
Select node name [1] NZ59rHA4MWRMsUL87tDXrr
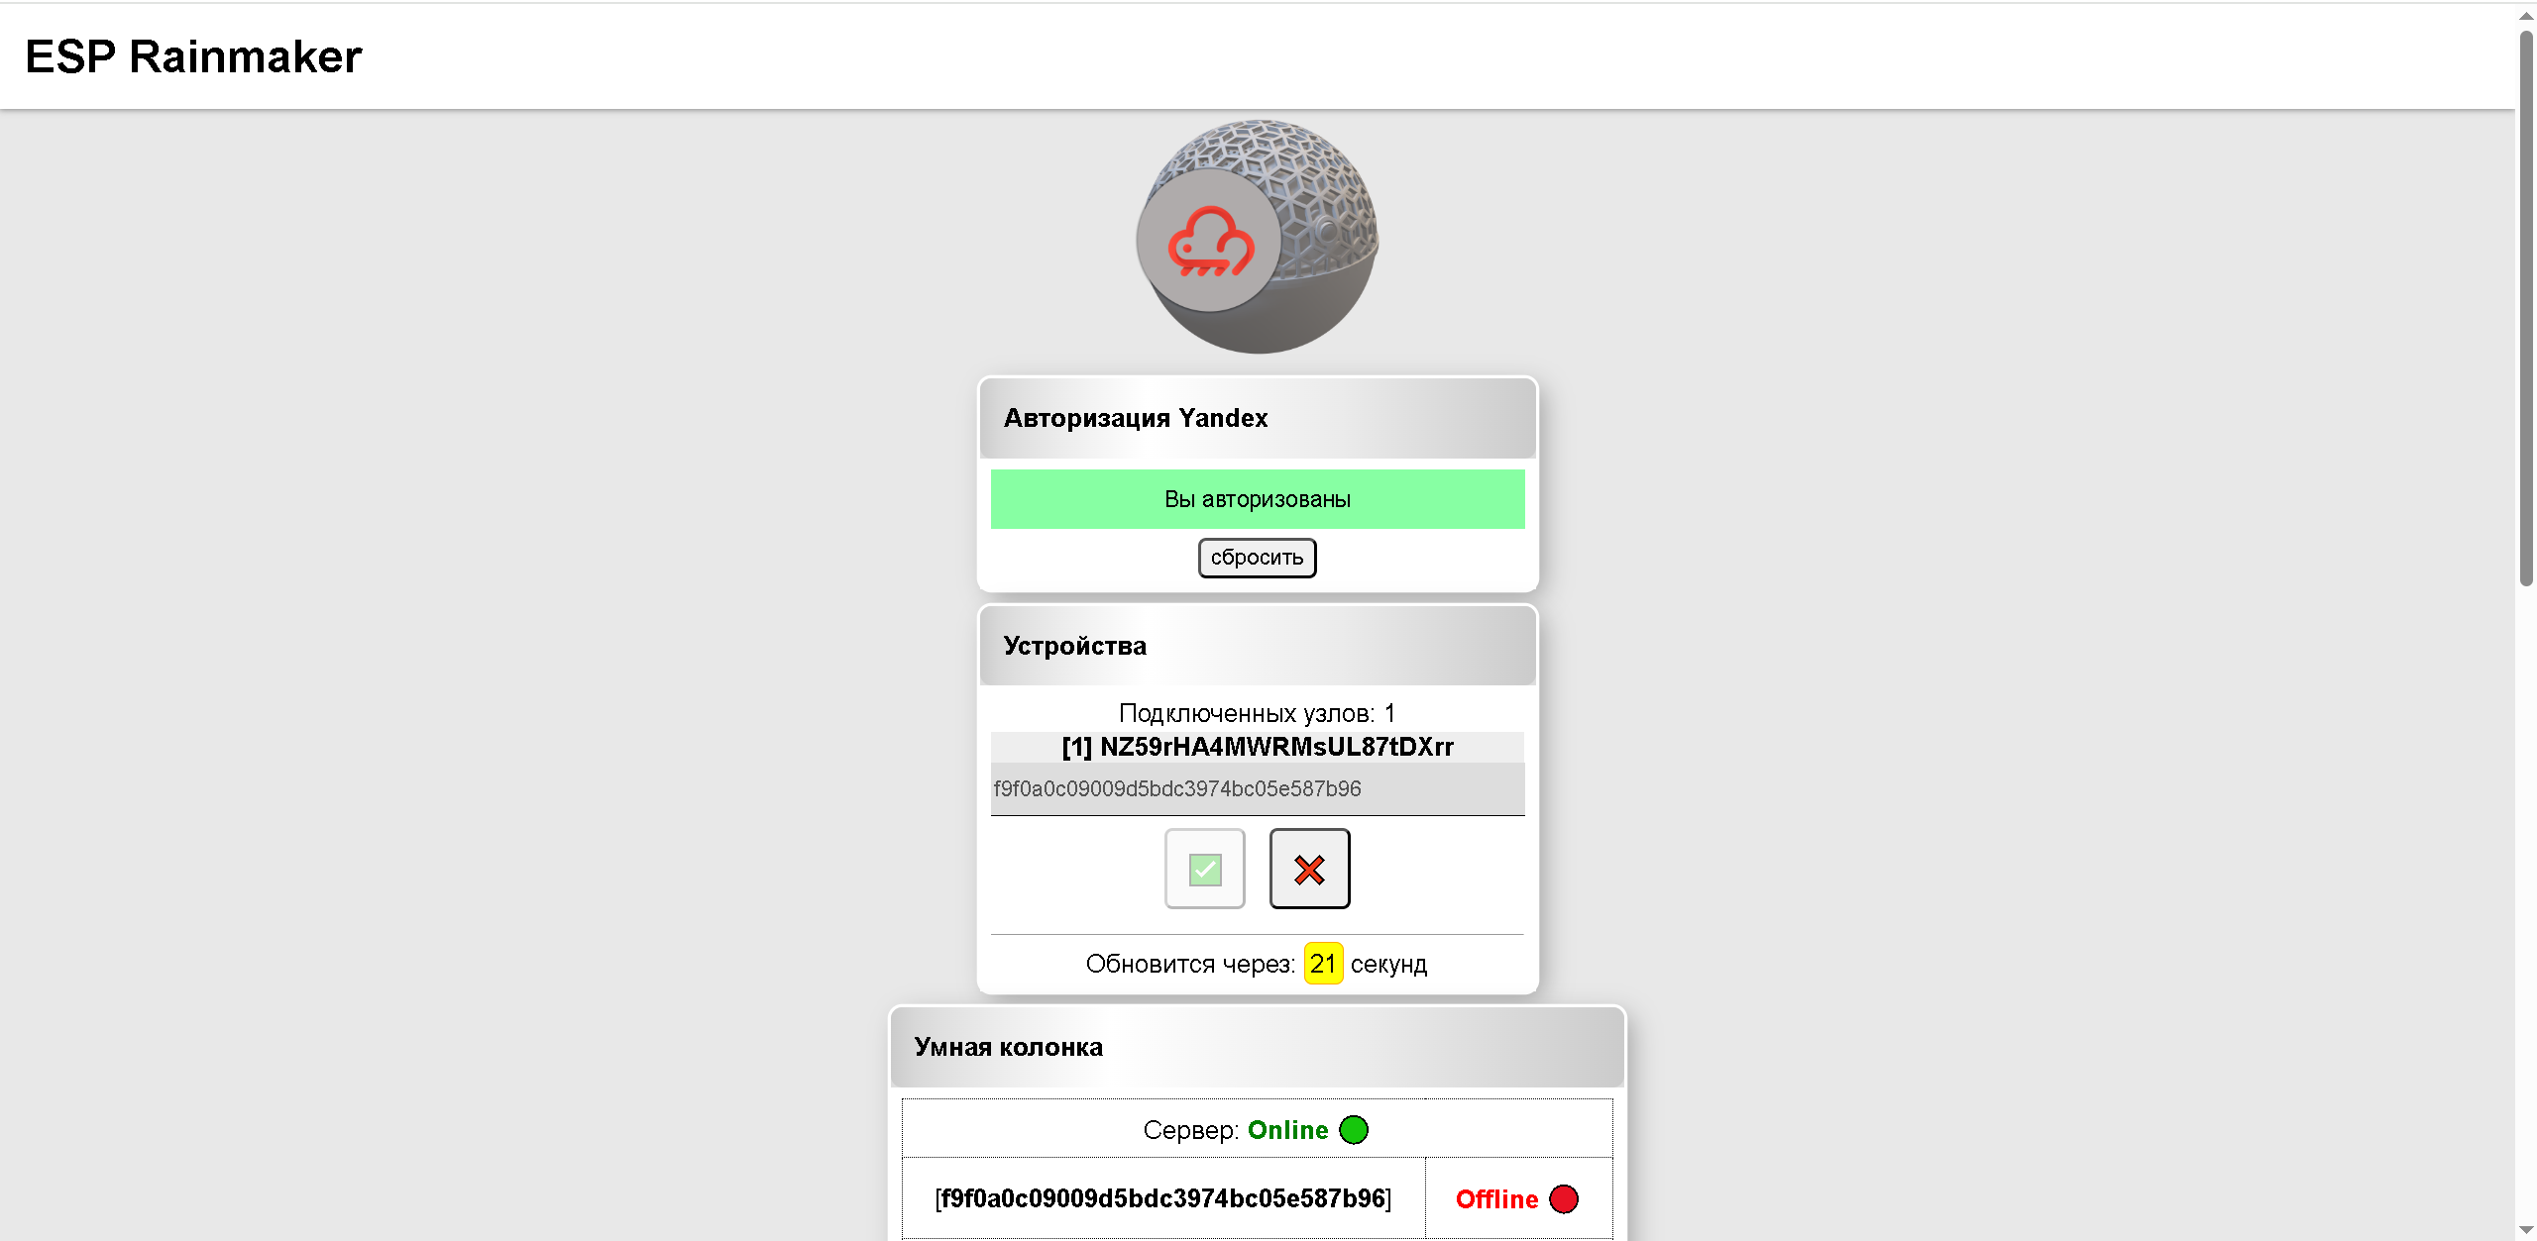[x=1257, y=747]
